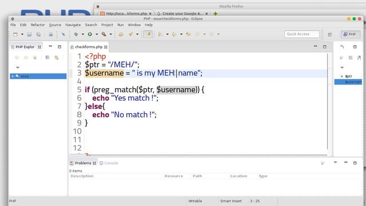The width and height of the screenshot is (366, 206).
Task: Open the Edit menu
Action: pyautogui.click(x=23, y=25)
